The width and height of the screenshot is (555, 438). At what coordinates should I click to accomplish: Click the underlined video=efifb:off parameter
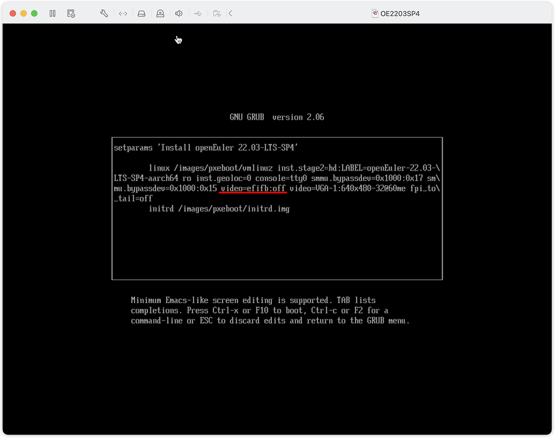point(253,189)
